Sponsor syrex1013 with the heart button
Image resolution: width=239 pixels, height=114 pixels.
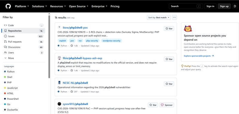point(167,105)
